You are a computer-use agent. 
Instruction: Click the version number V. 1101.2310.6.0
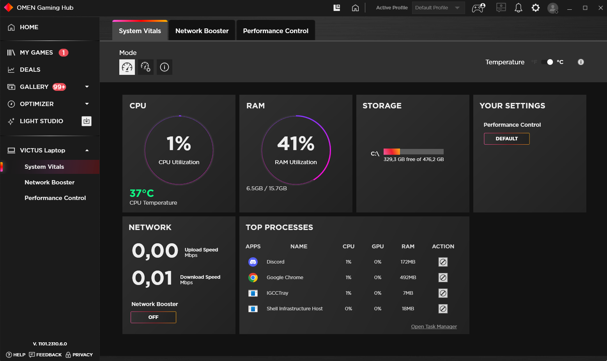(x=50, y=344)
